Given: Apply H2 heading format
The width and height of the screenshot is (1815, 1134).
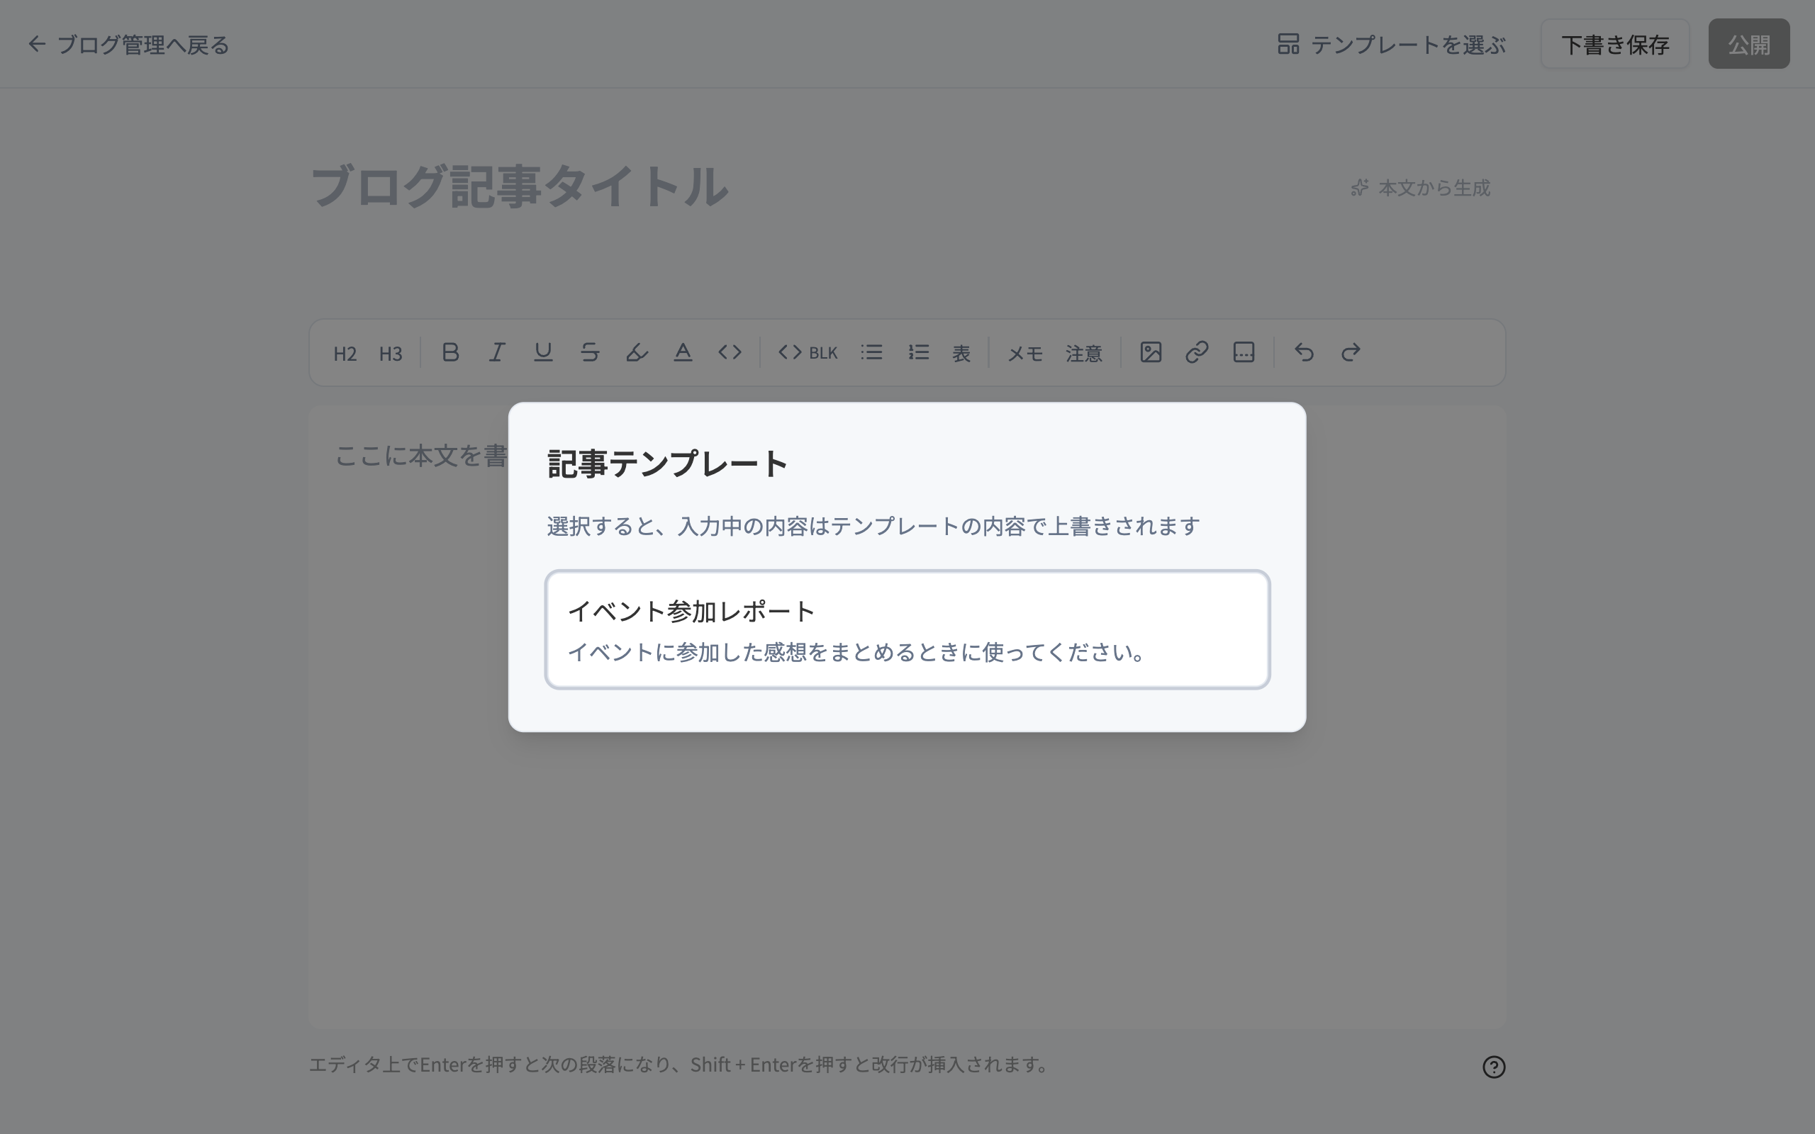Looking at the screenshot, I should tap(345, 353).
